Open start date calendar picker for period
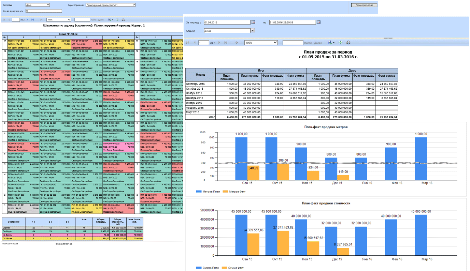 click(253, 22)
